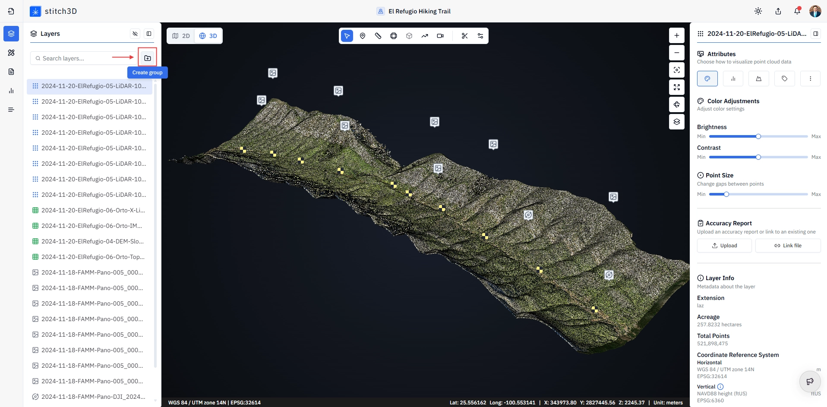Click the Upload accuracy report button

coord(724,246)
